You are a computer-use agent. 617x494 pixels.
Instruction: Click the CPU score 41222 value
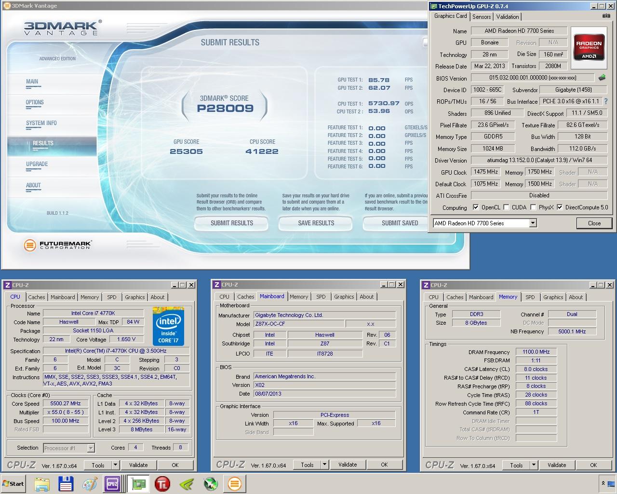(x=262, y=151)
